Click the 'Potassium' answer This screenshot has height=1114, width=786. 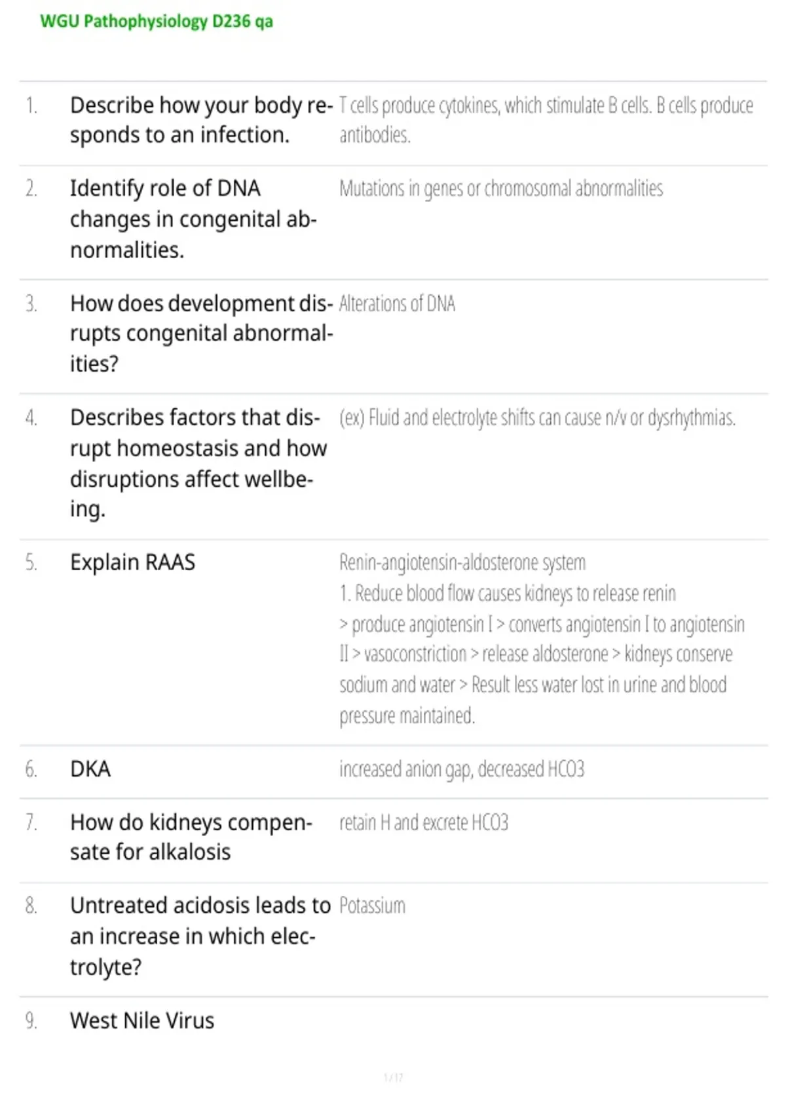372,906
